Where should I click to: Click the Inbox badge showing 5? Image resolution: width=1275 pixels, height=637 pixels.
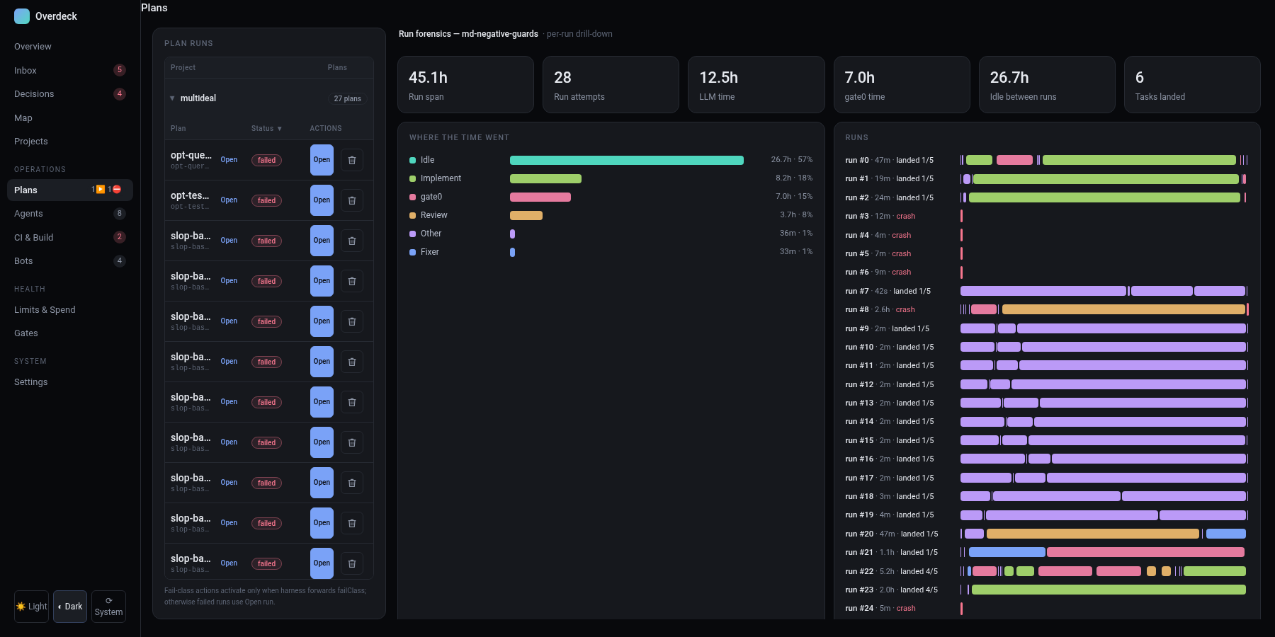[120, 70]
